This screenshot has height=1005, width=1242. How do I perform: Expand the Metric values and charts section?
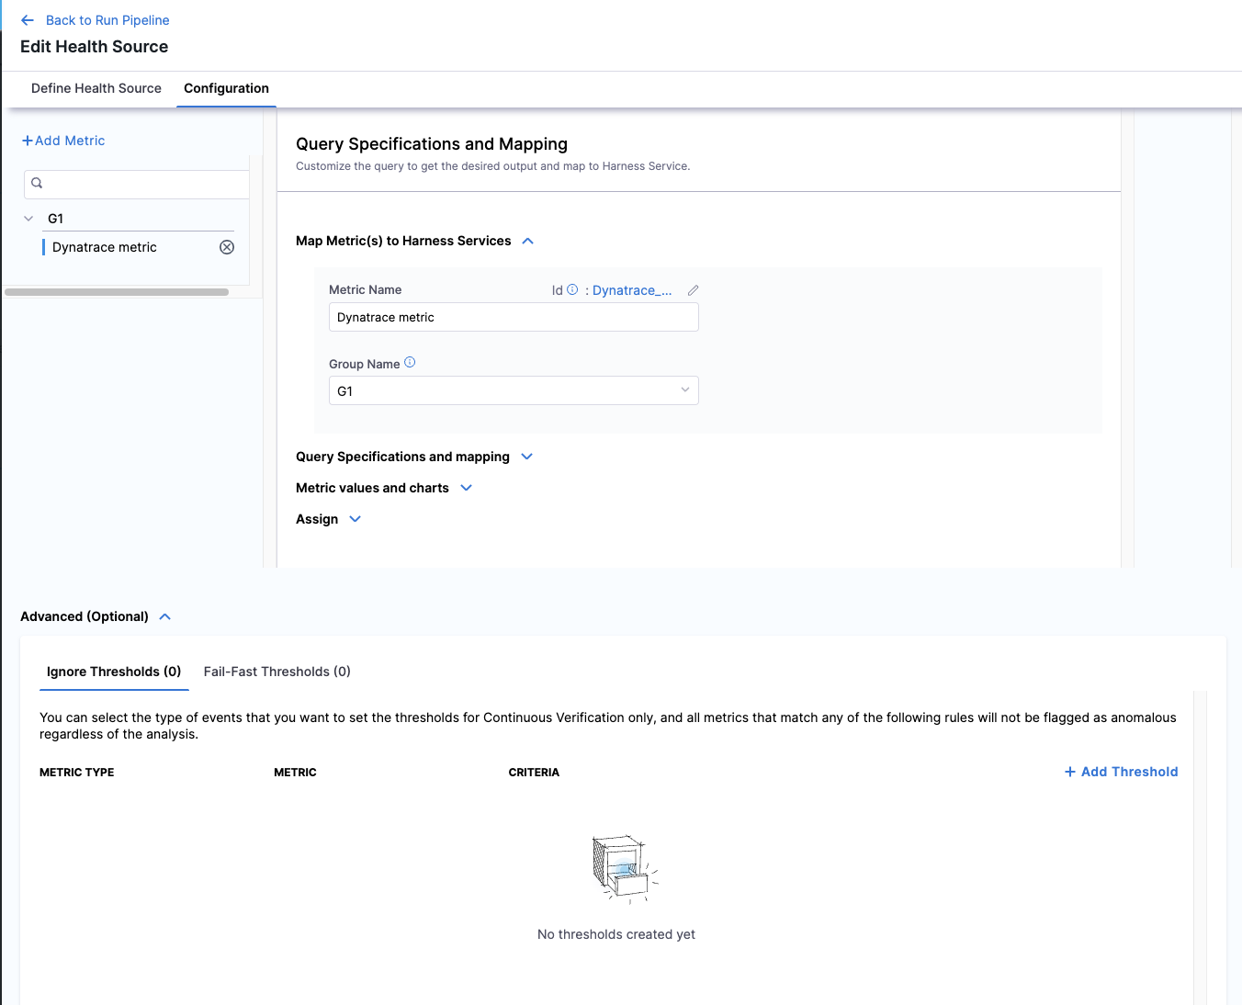[466, 488]
